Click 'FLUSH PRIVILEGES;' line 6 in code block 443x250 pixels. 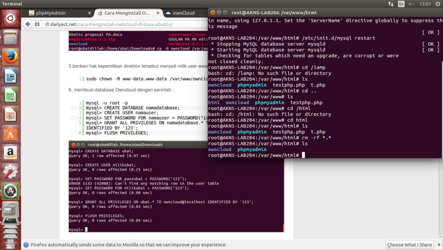coord(117,133)
